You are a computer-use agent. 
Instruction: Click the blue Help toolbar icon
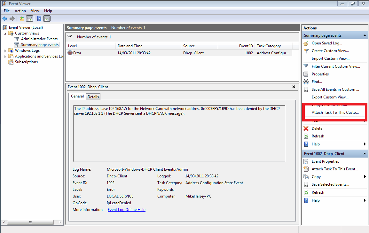tap(39, 19)
